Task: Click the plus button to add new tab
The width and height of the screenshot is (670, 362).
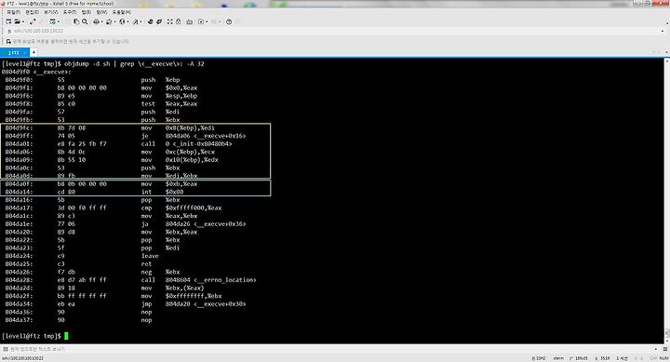Action: 33,52
